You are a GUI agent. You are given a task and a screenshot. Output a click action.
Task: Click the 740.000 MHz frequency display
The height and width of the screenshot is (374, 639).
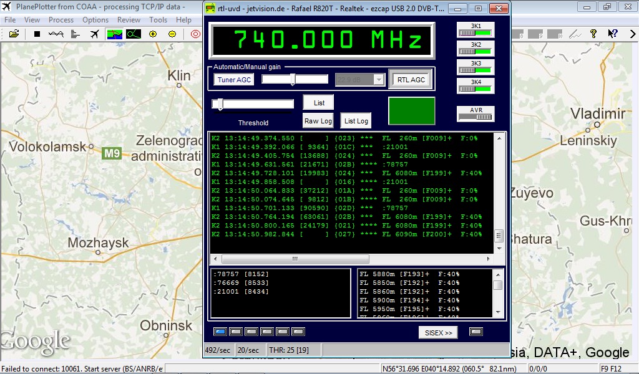pyautogui.click(x=322, y=40)
